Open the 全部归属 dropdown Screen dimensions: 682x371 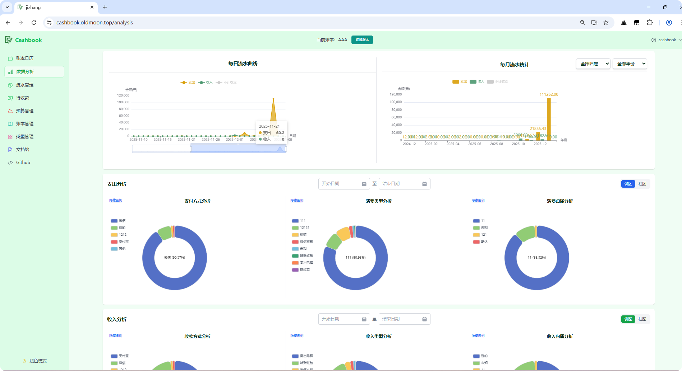[x=593, y=64]
